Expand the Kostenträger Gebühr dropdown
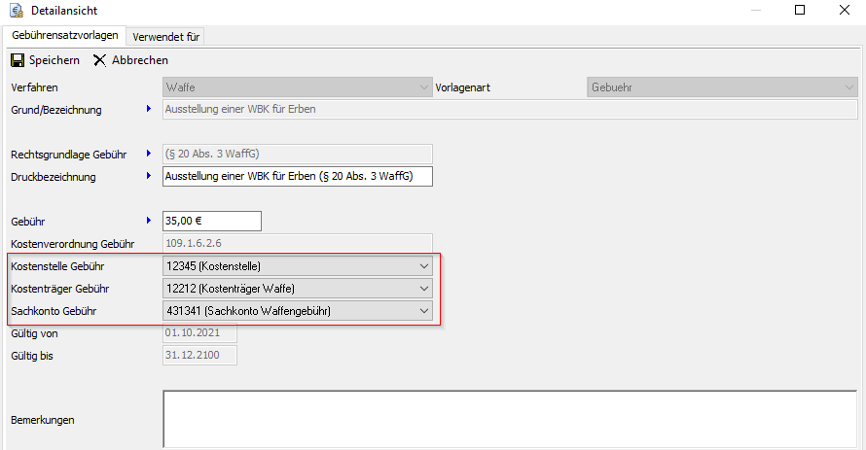Screen dimensions: 866x450 click(423, 289)
